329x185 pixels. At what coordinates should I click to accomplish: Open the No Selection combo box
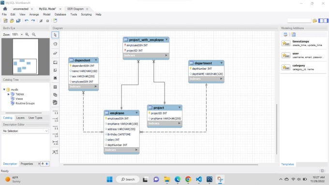tap(25, 131)
